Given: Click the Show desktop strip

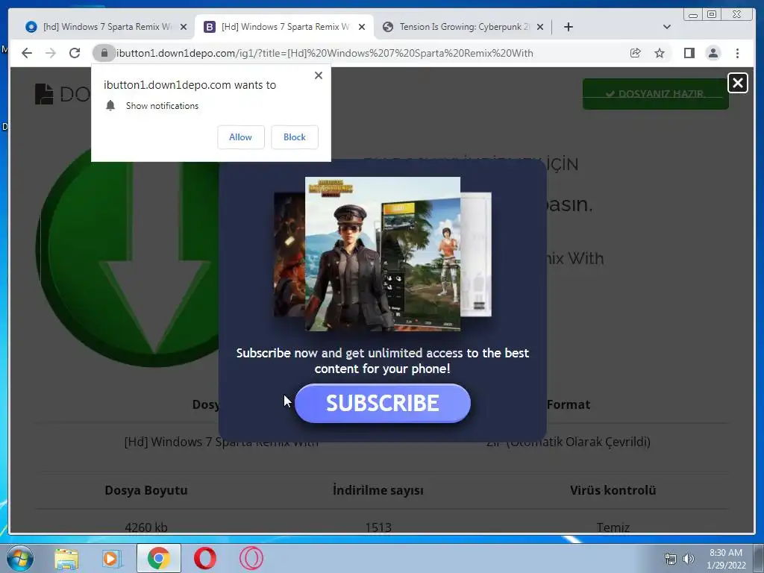Looking at the screenshot, I should [x=759, y=558].
